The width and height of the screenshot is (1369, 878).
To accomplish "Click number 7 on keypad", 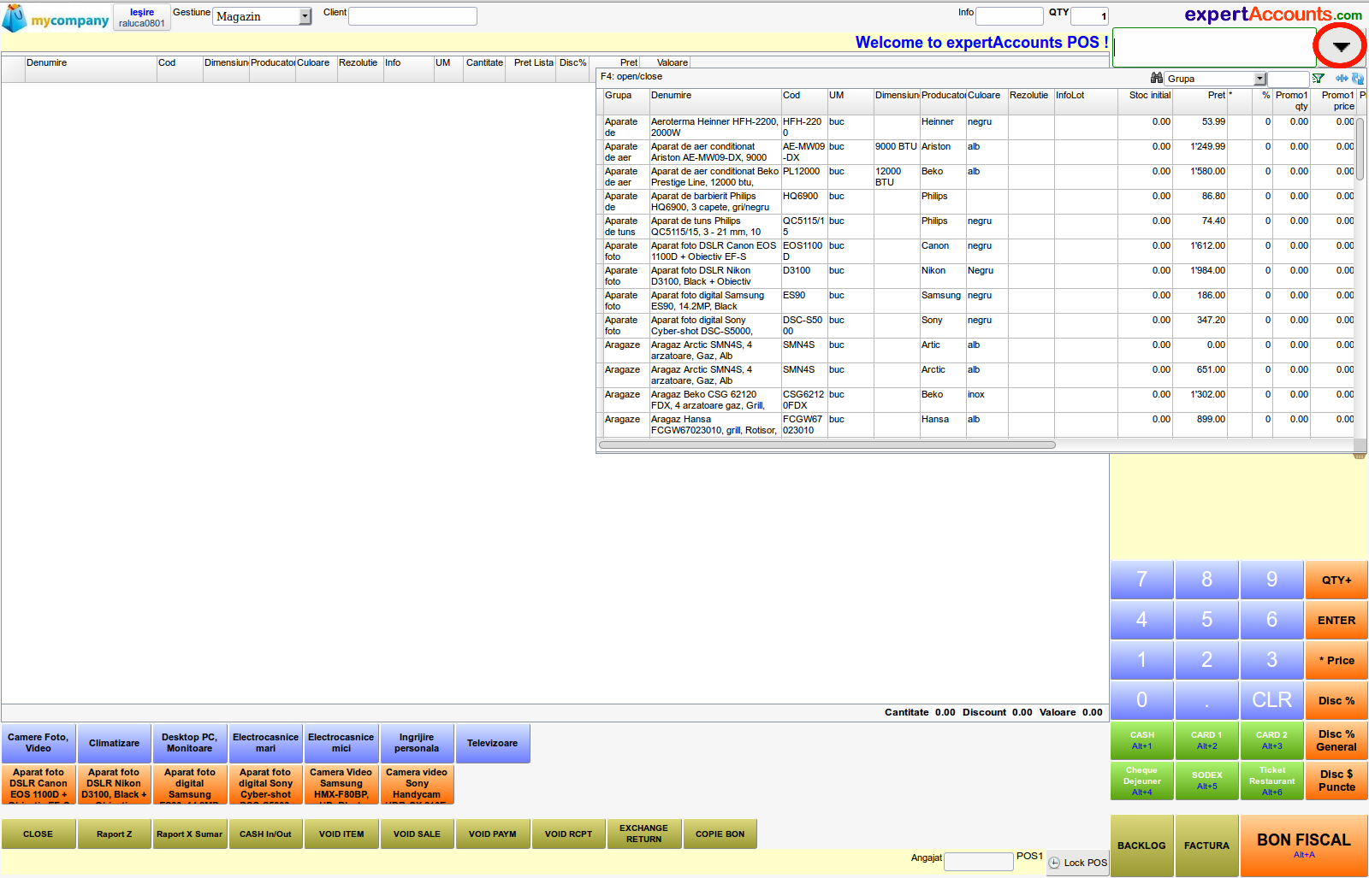I will coord(1141,580).
